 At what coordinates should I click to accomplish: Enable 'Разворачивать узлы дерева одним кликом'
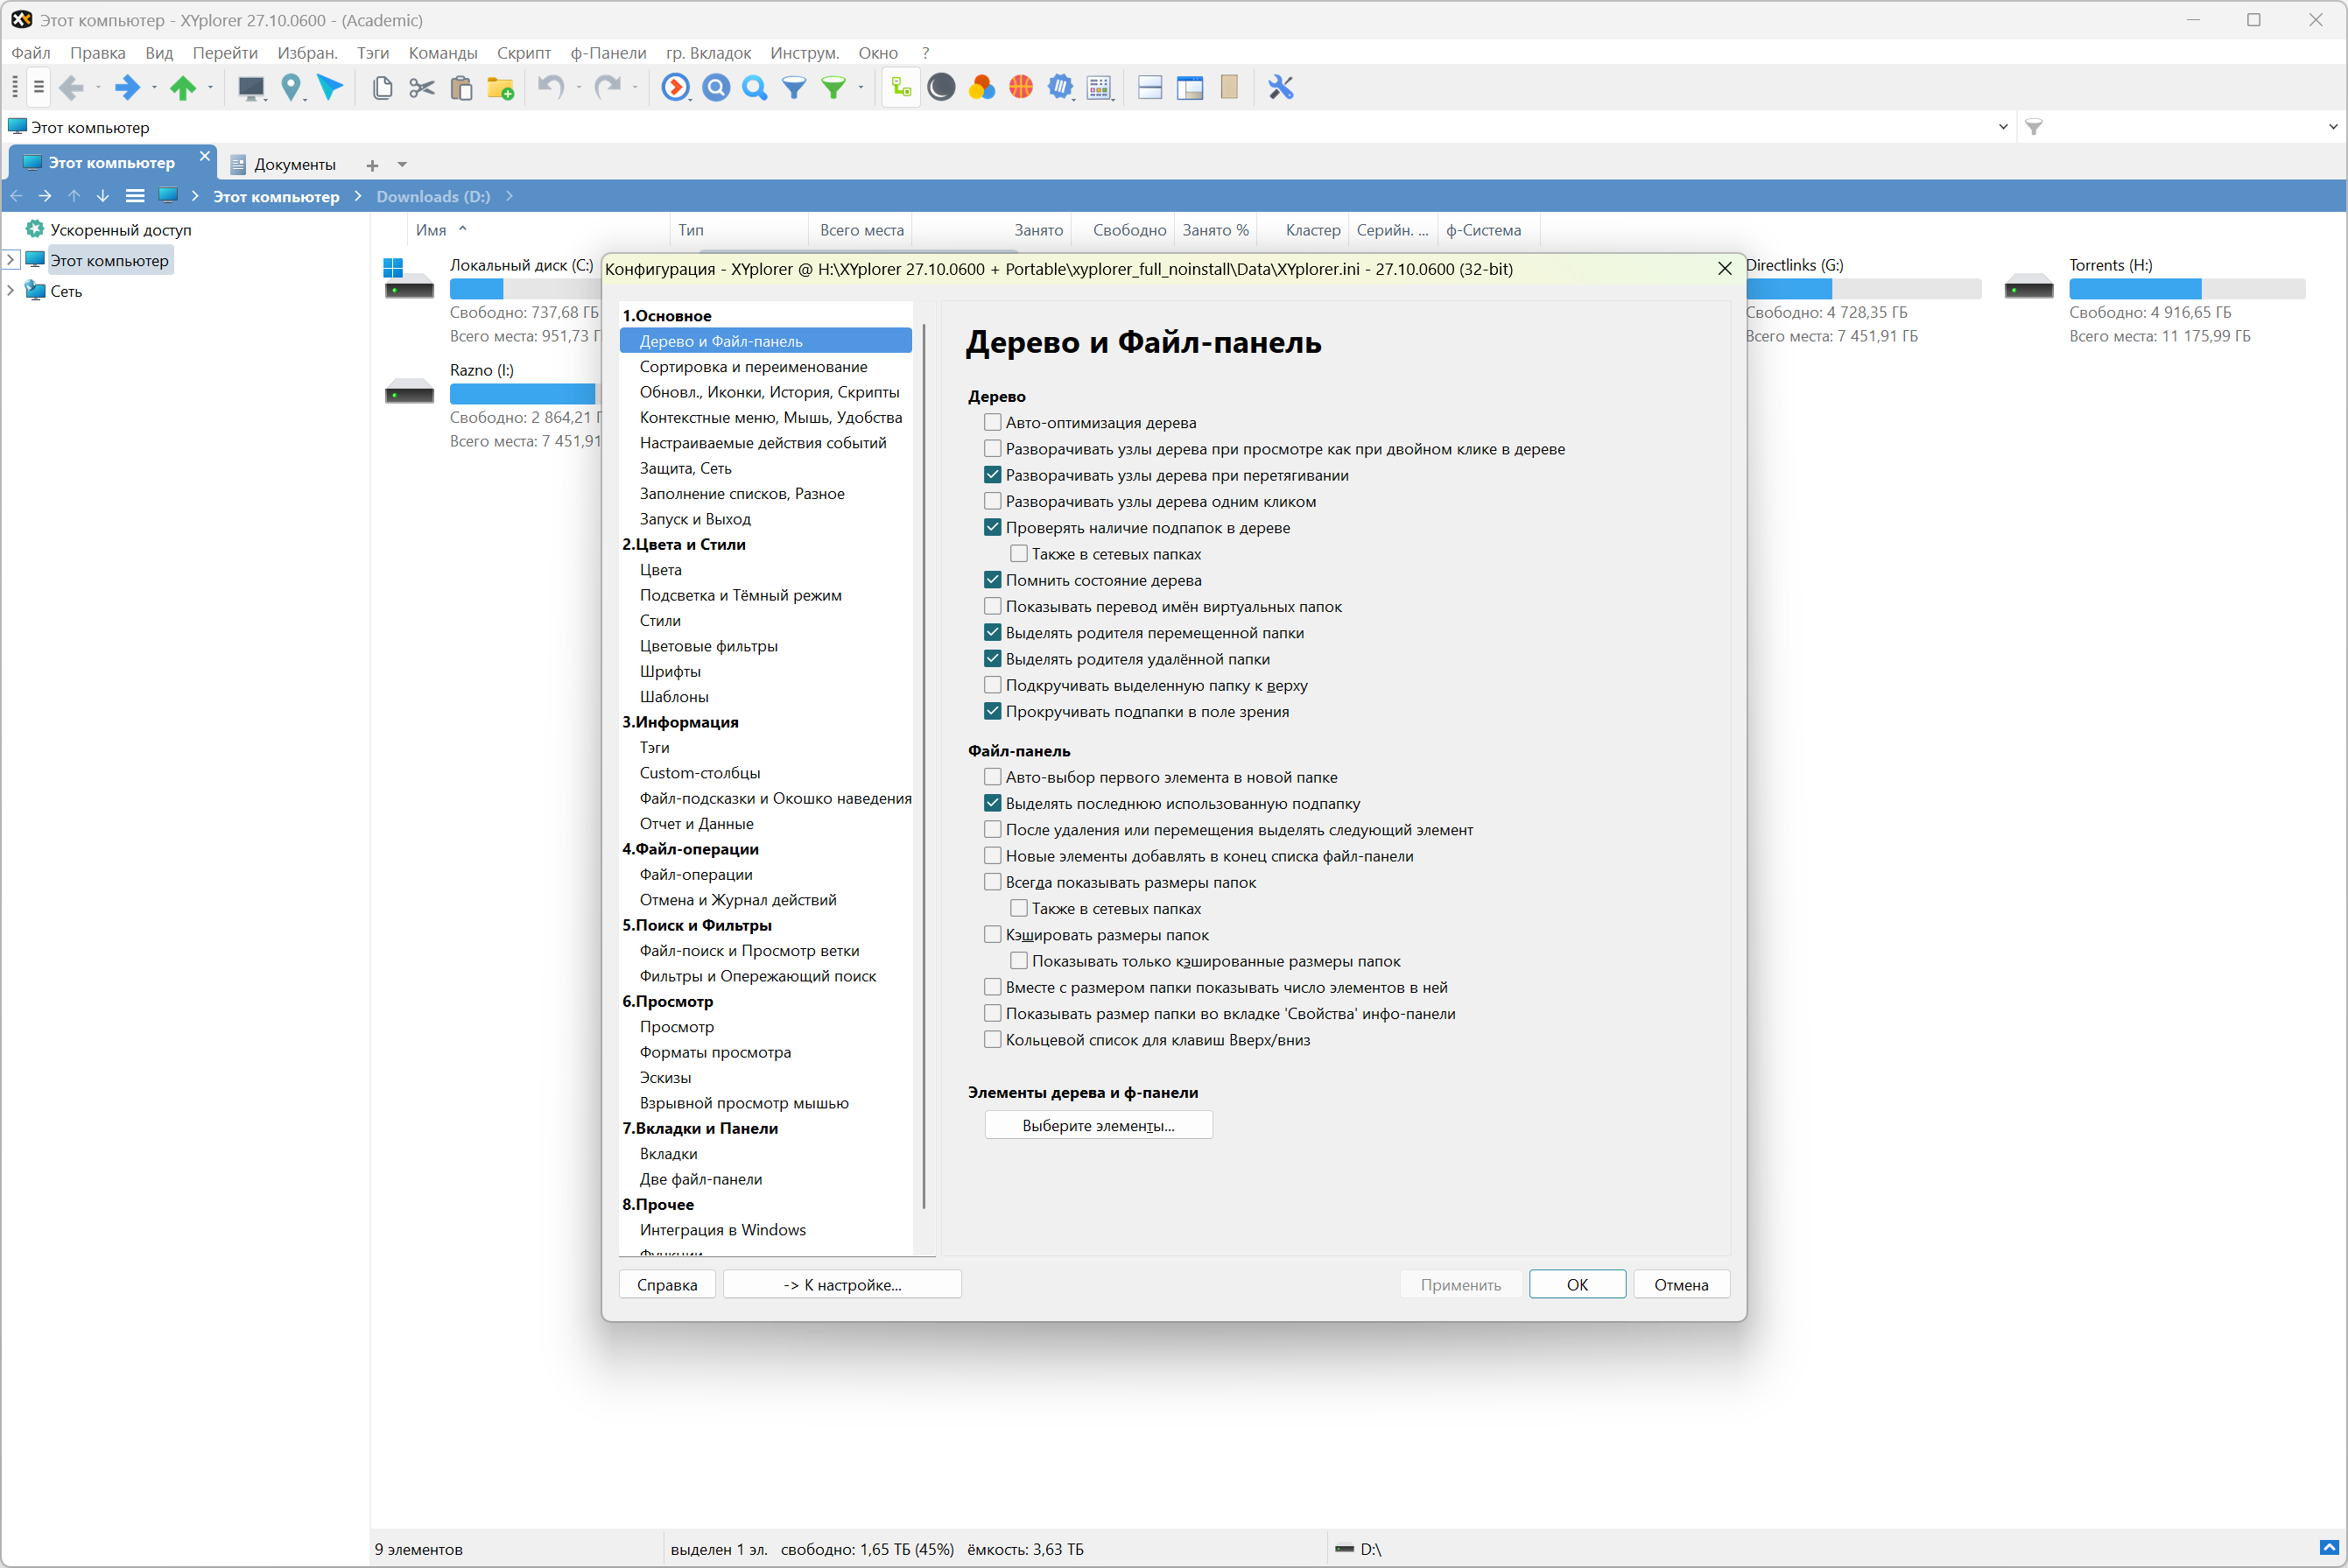click(x=992, y=501)
